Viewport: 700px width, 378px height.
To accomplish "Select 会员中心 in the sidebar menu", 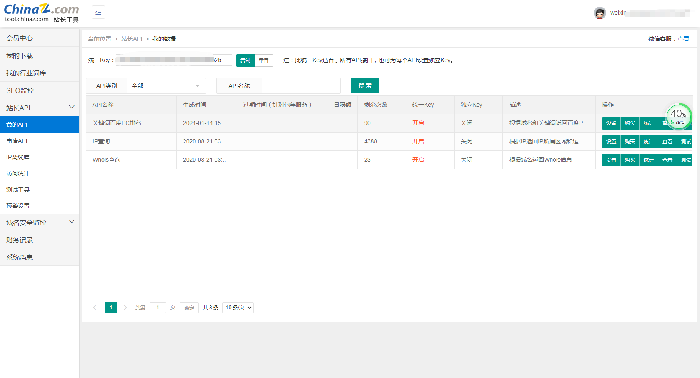I will point(20,38).
